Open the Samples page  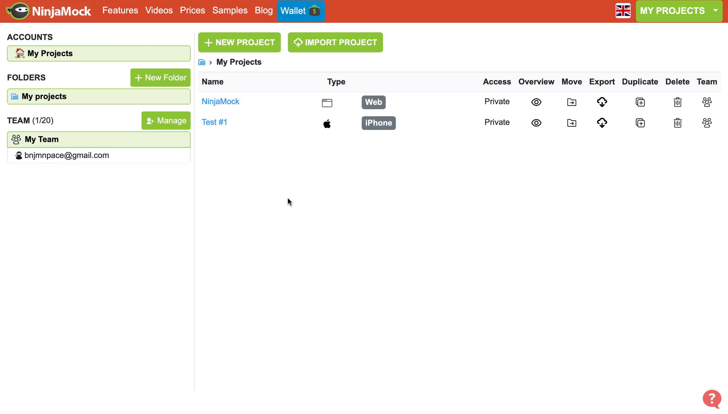pos(230,10)
